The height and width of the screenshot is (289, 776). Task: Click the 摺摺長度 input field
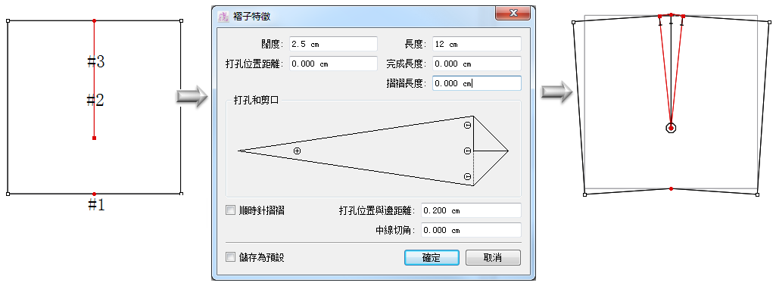point(477,83)
